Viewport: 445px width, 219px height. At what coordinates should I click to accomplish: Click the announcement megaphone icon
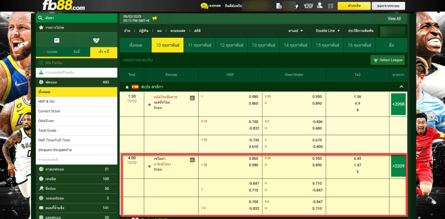[155, 18]
